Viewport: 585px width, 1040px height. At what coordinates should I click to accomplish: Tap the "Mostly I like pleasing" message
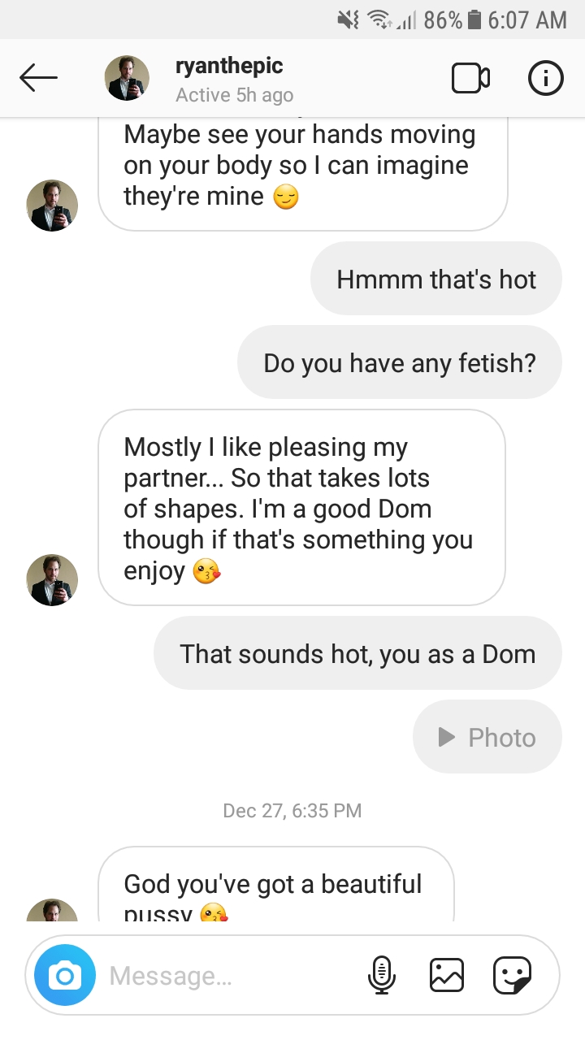302,508
